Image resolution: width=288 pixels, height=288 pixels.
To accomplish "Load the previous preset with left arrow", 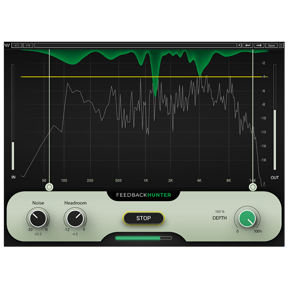I will point(248,45).
